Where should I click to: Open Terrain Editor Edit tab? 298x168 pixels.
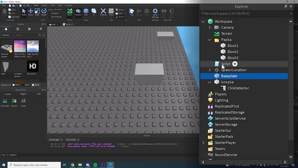[x=39, y=94]
